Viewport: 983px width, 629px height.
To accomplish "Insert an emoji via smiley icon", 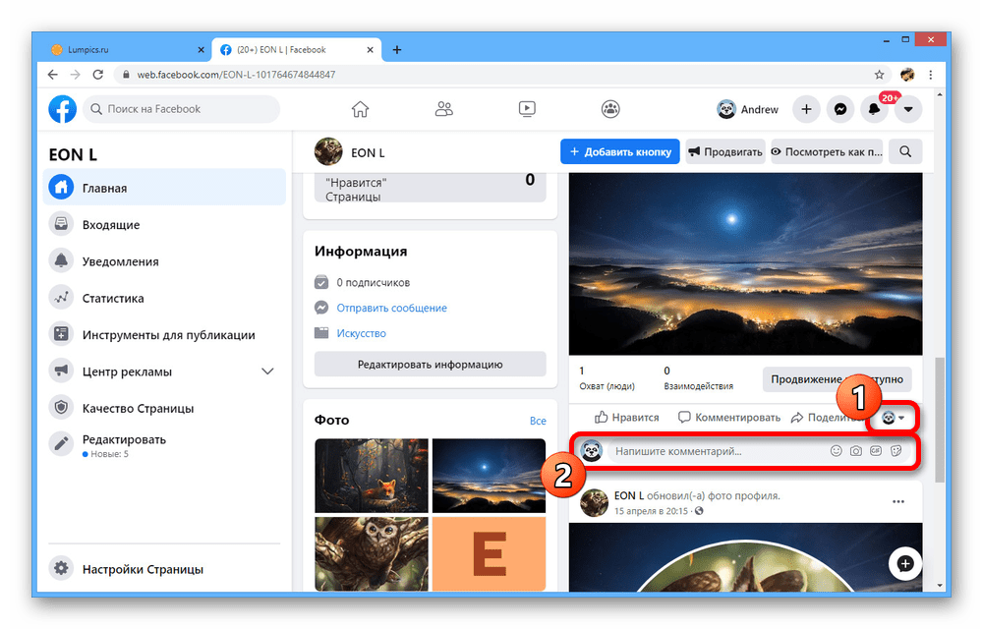I will tap(836, 450).
